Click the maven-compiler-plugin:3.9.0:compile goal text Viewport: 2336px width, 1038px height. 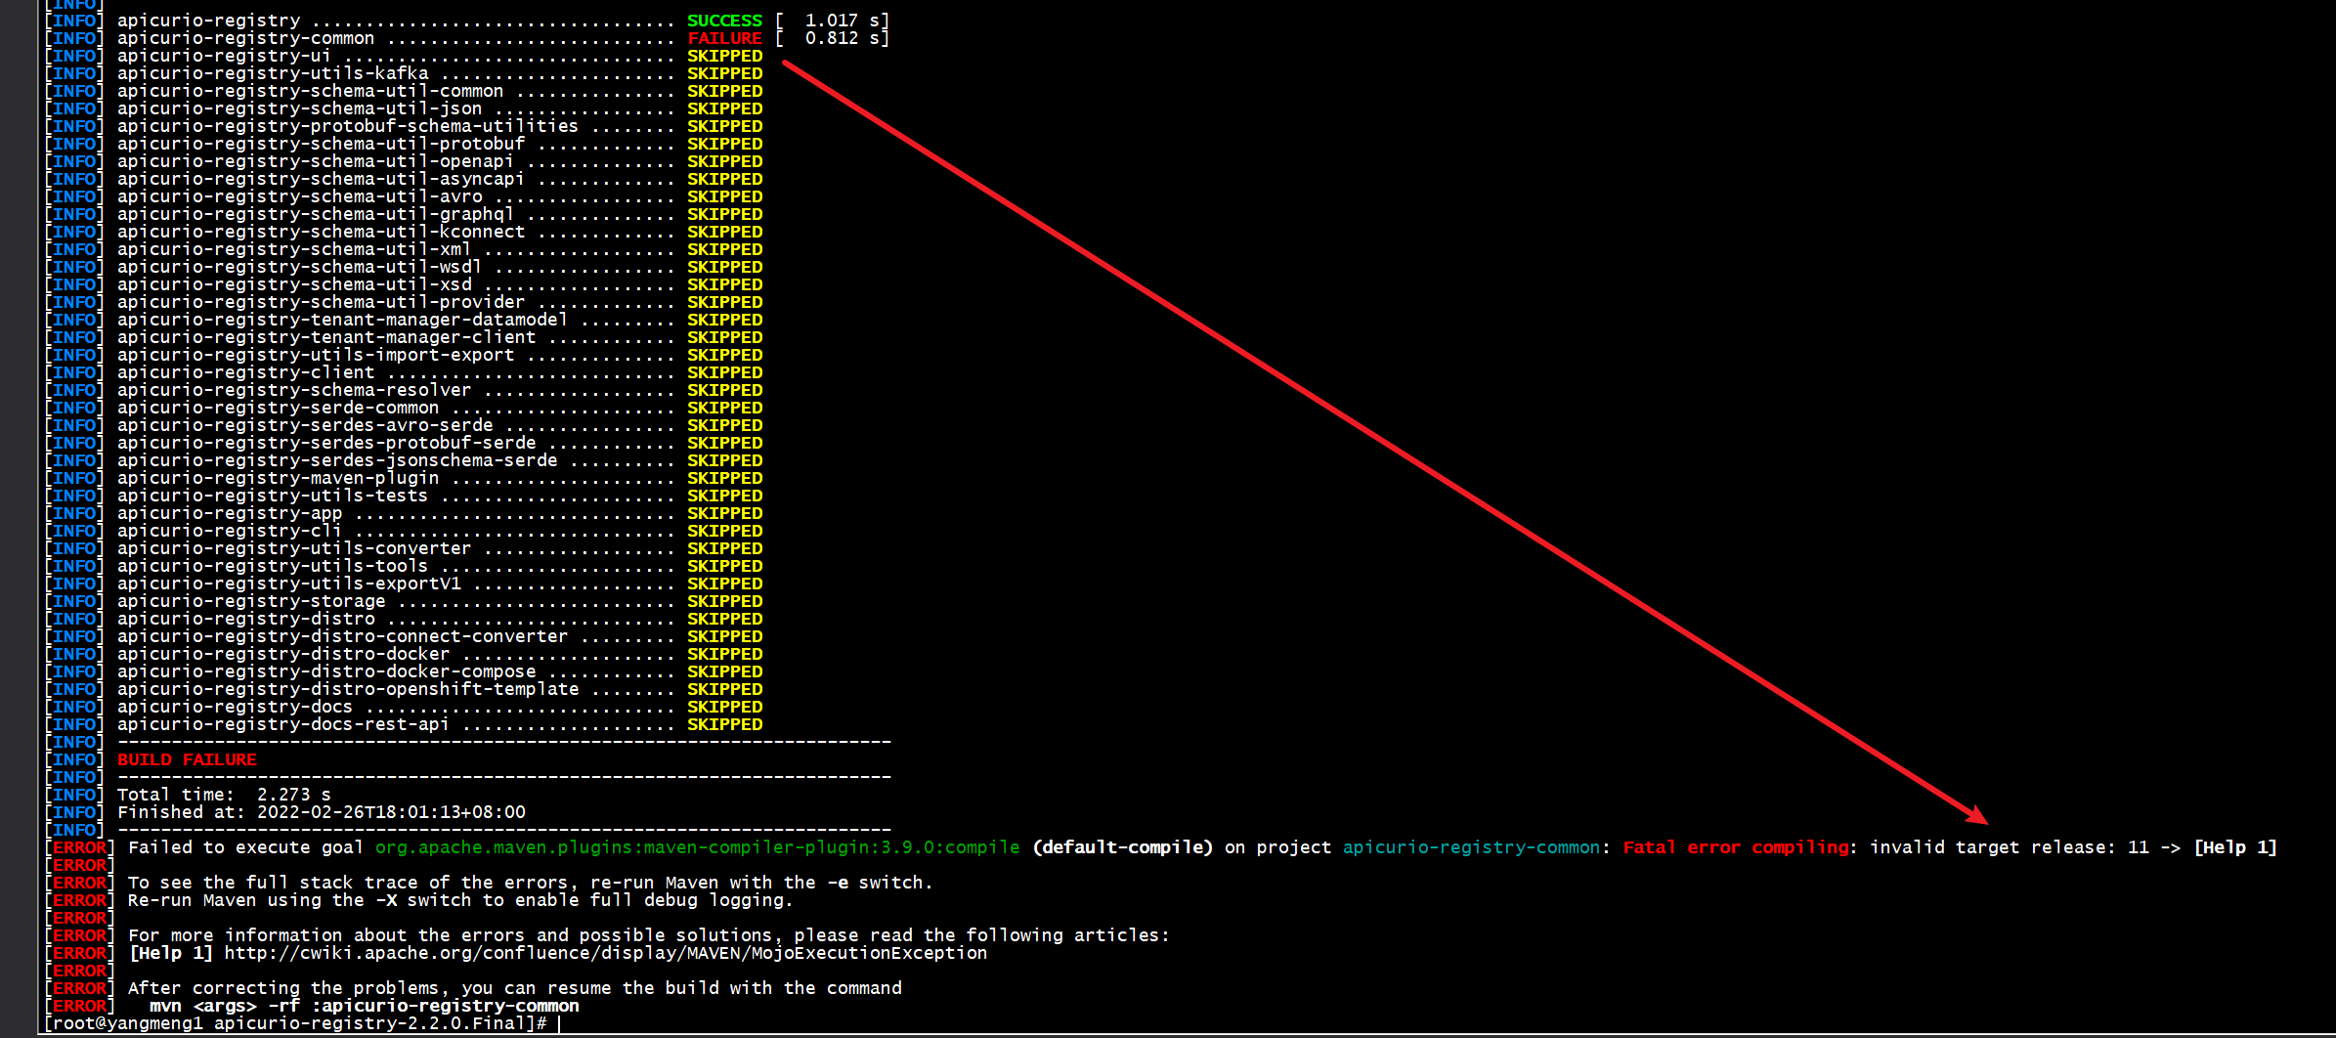coord(698,847)
